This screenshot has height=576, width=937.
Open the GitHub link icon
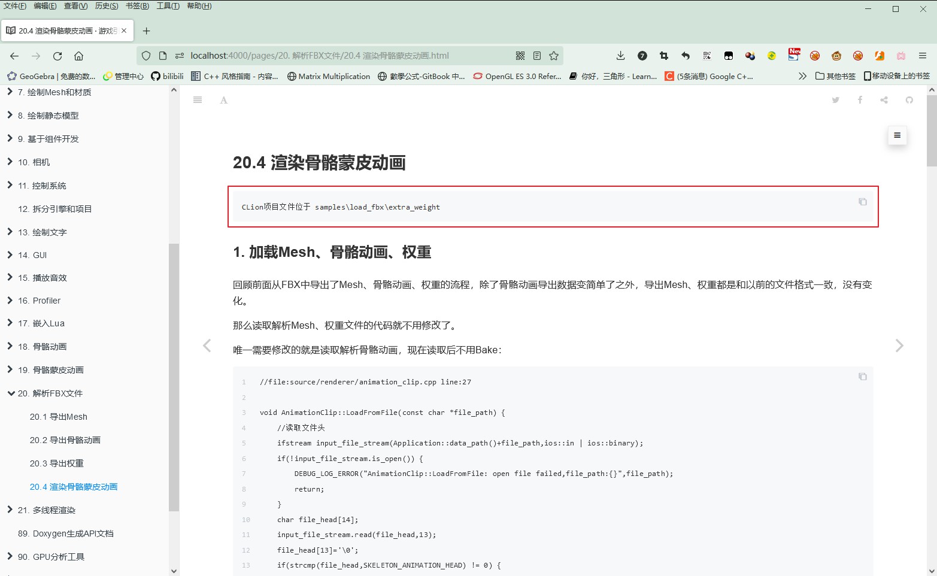pos(909,100)
